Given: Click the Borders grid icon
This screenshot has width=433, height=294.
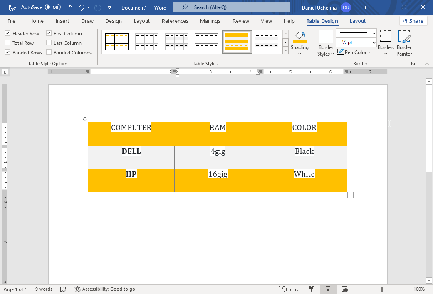Looking at the screenshot, I should pos(386,37).
